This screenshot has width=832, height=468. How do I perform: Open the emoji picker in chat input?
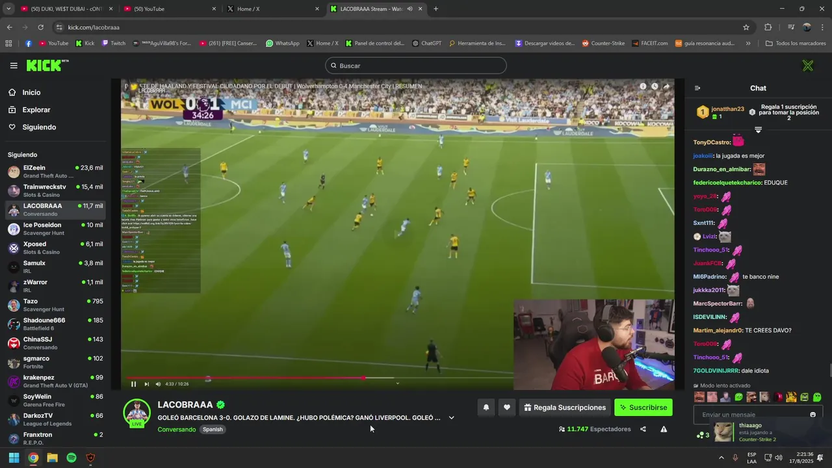[x=812, y=415]
